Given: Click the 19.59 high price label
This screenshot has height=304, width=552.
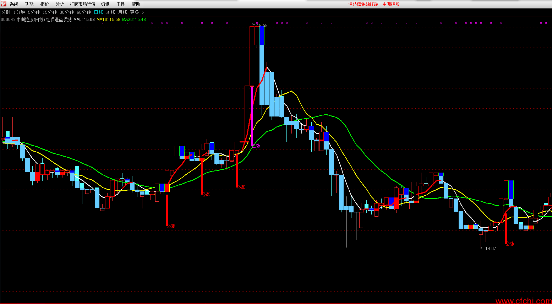Looking at the screenshot, I should [x=262, y=26].
